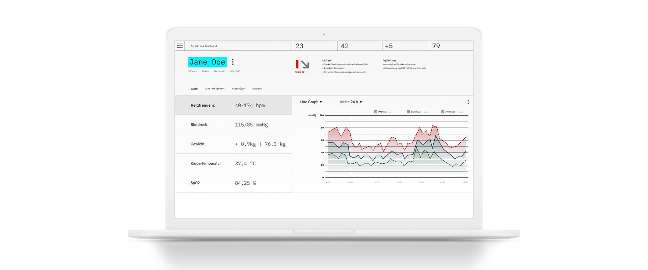Viewport: 648px width, 270px height.
Task: Click the PAPsyst dotted red legend line
Action: tap(390, 112)
